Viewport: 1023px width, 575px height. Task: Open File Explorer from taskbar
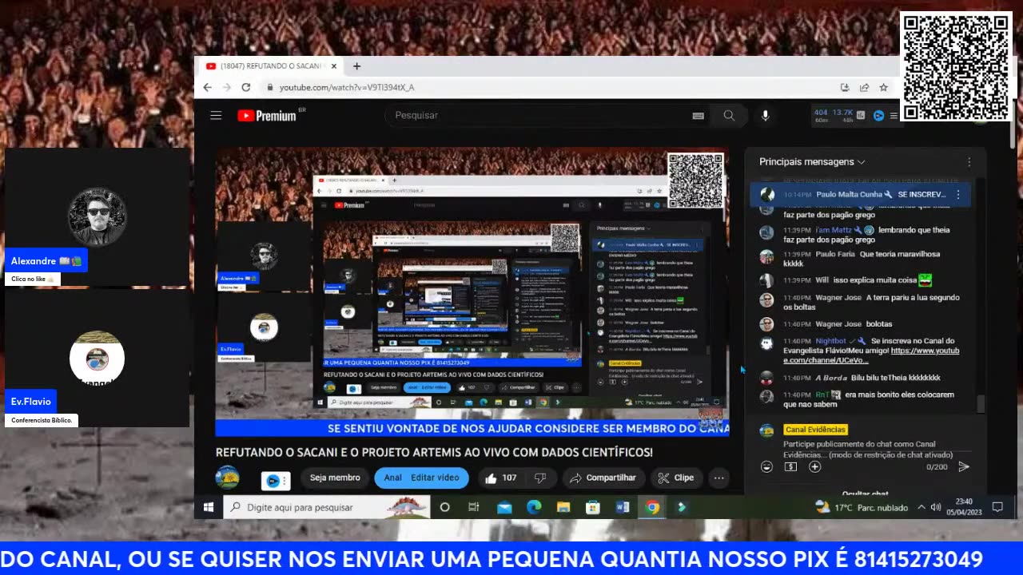click(563, 507)
